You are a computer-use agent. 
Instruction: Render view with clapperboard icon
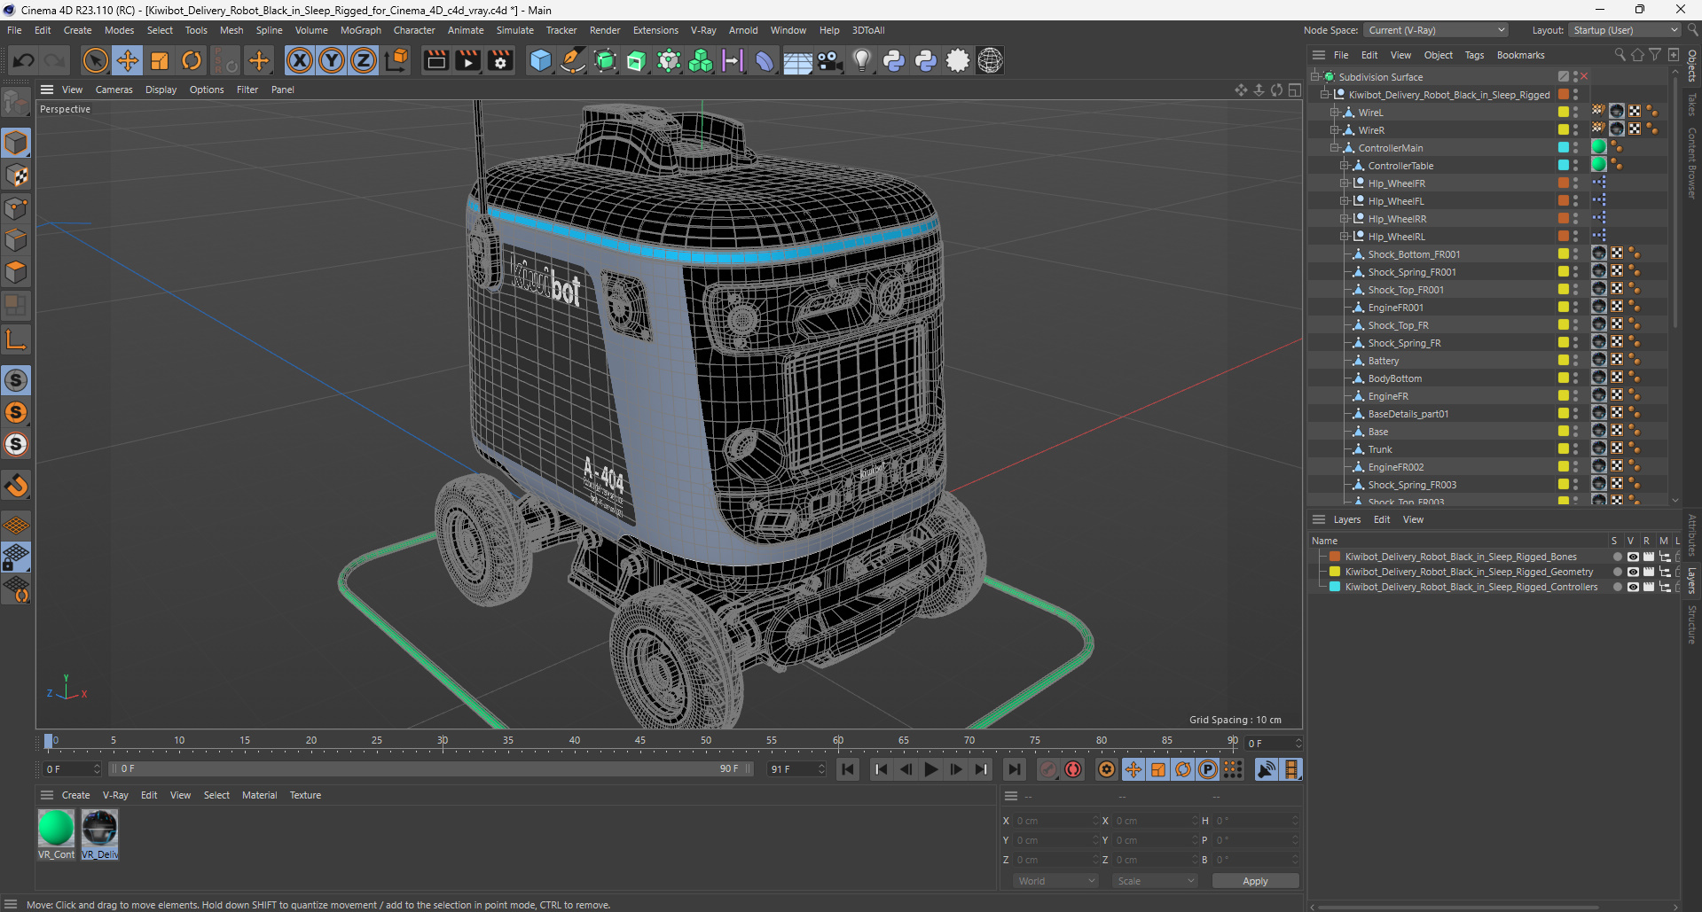[x=435, y=60]
